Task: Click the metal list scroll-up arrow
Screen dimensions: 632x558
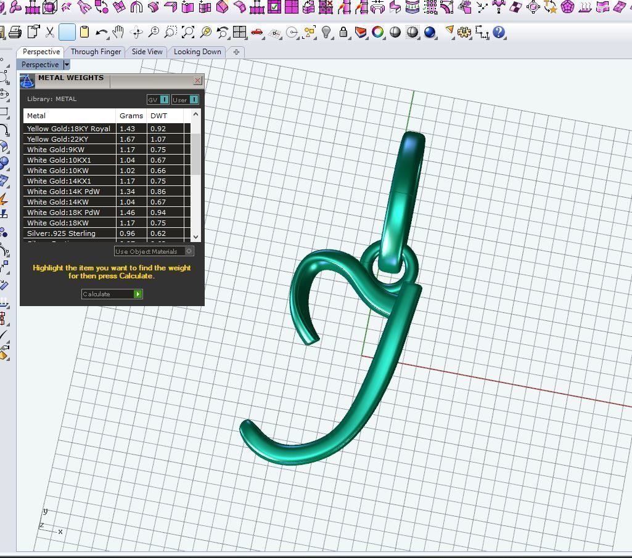Action: coord(196,114)
